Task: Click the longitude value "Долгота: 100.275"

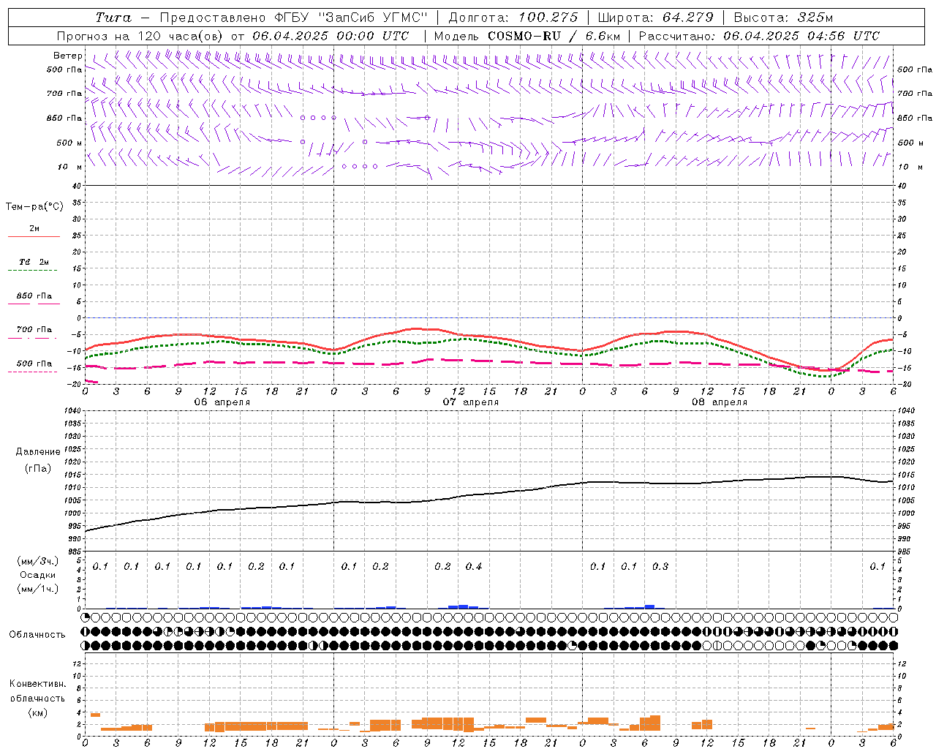Action: pos(513,18)
